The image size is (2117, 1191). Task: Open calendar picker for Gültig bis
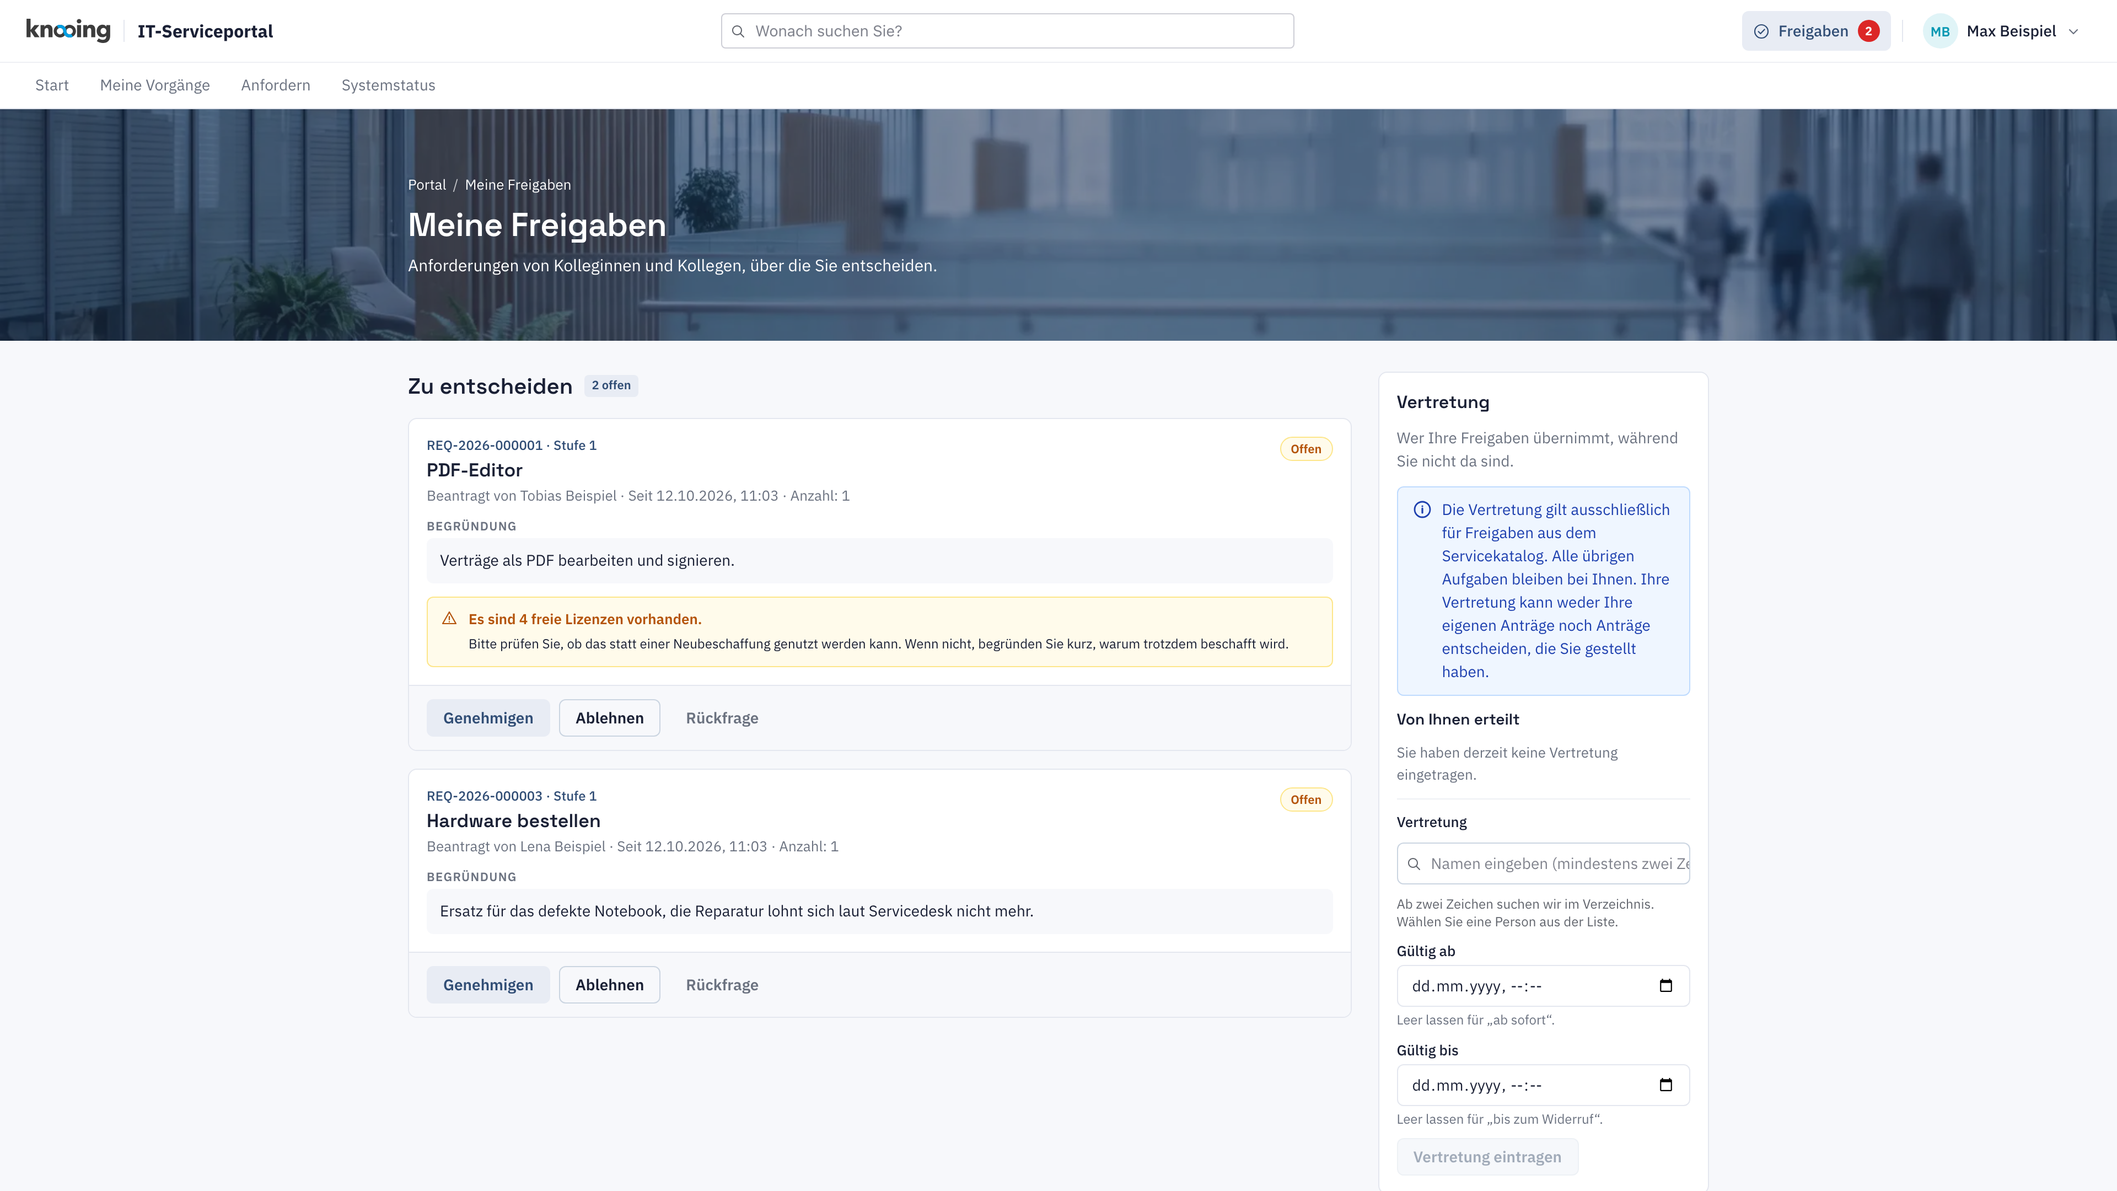click(x=1666, y=1085)
